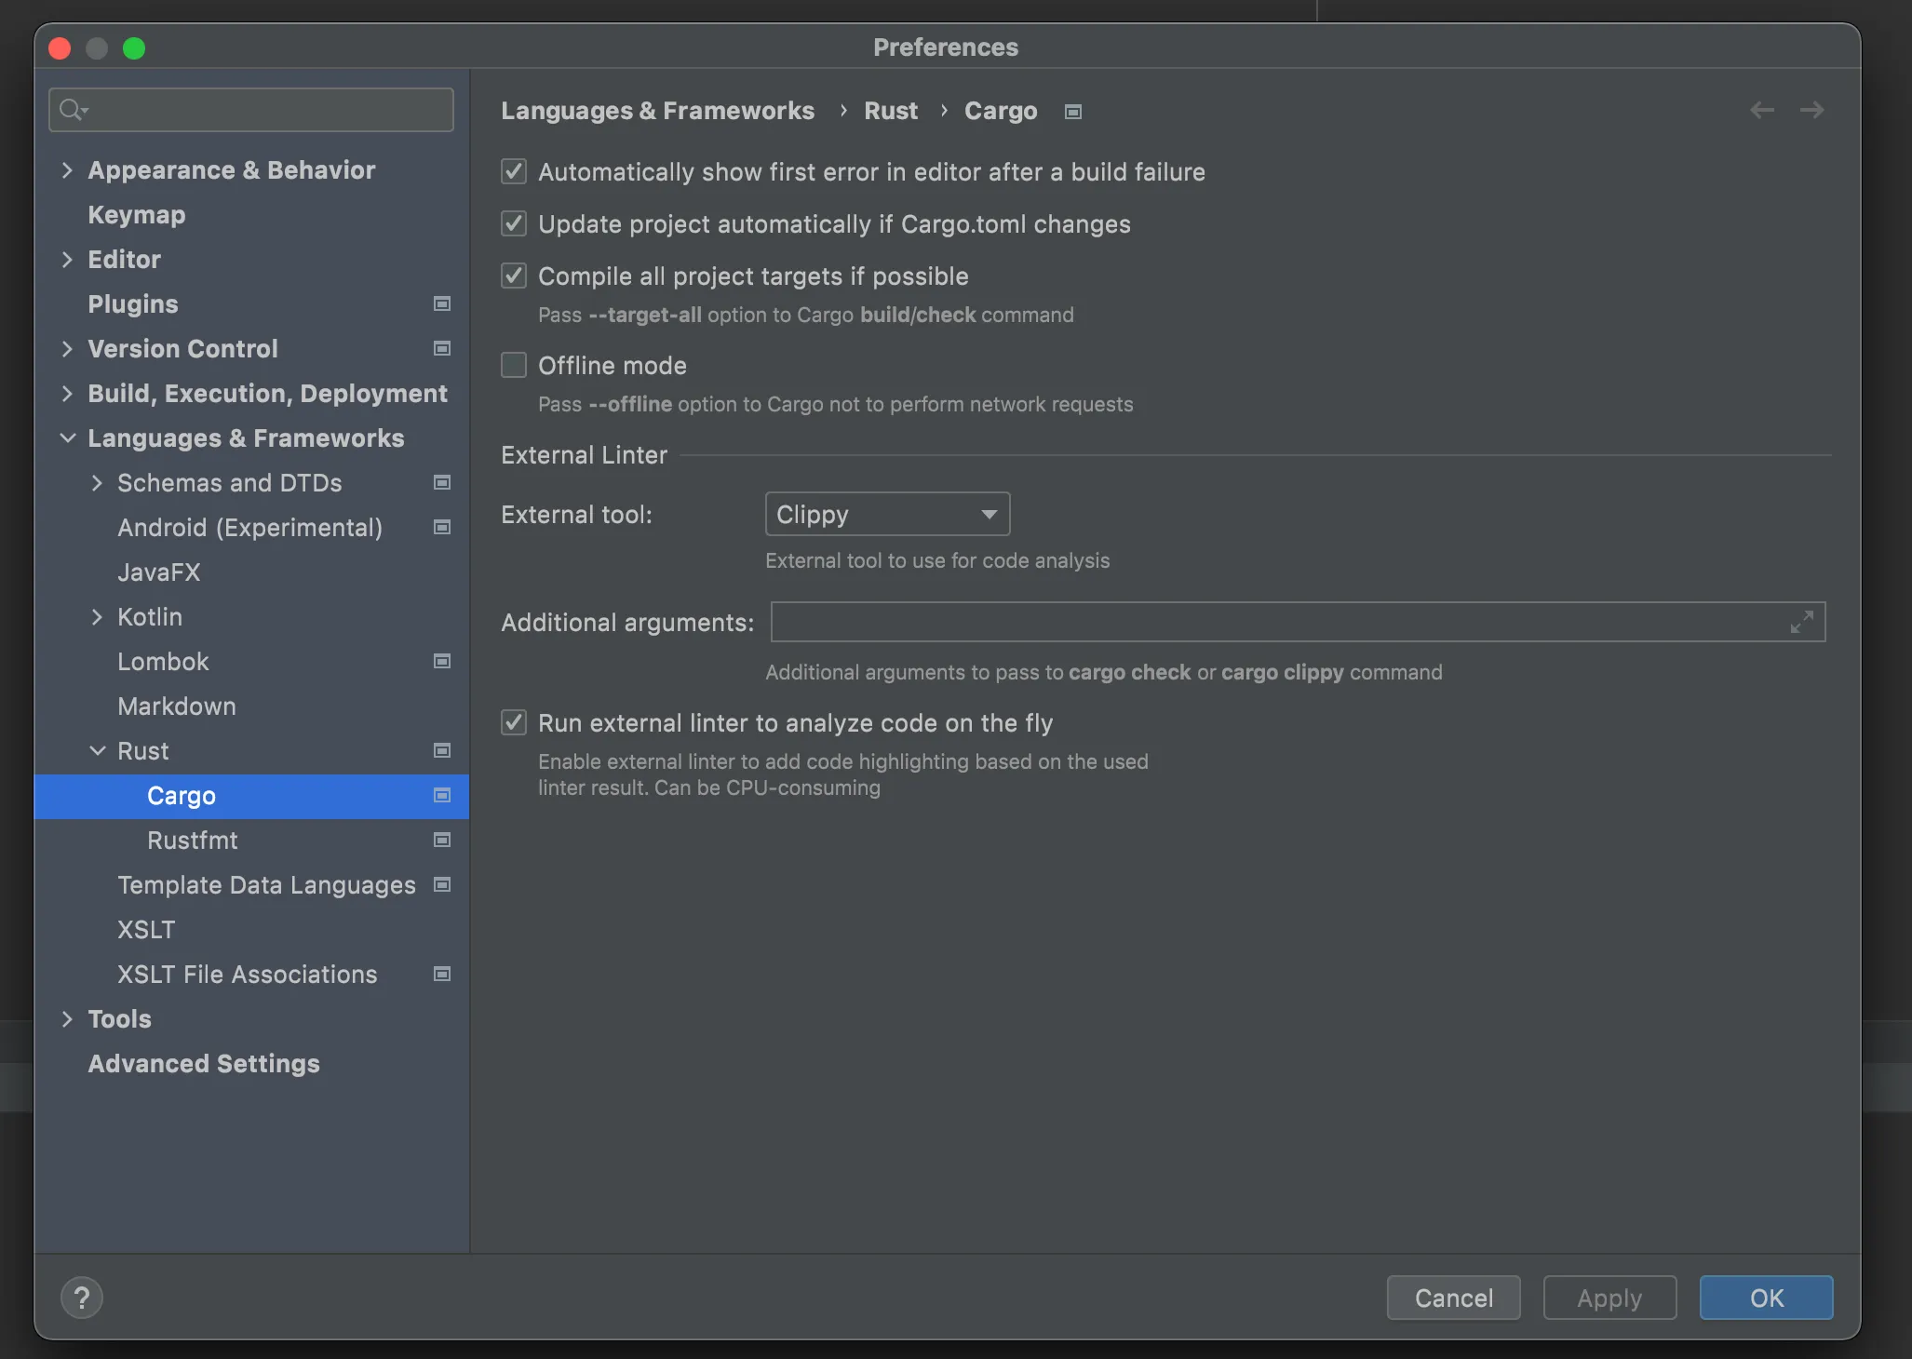Expand the Kotlin tree node
Viewport: 1912px width, 1359px height.
(x=97, y=617)
